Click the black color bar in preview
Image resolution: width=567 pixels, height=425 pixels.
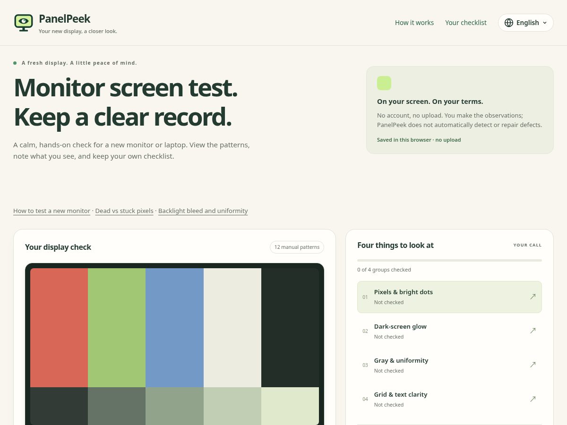click(290, 328)
